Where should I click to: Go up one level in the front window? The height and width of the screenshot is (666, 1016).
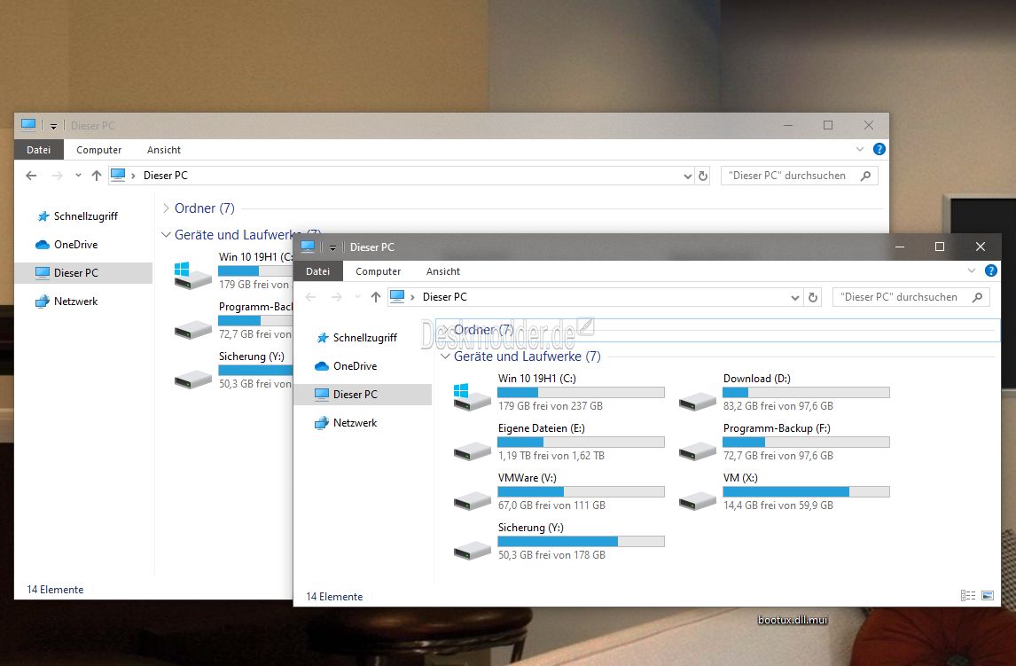[376, 297]
